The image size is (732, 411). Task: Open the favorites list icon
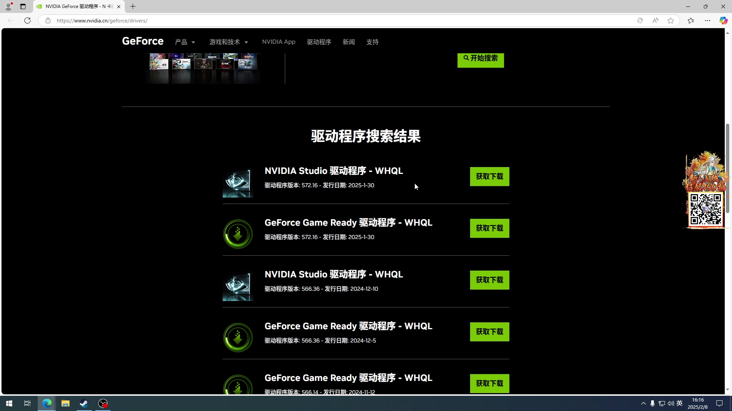(x=691, y=21)
